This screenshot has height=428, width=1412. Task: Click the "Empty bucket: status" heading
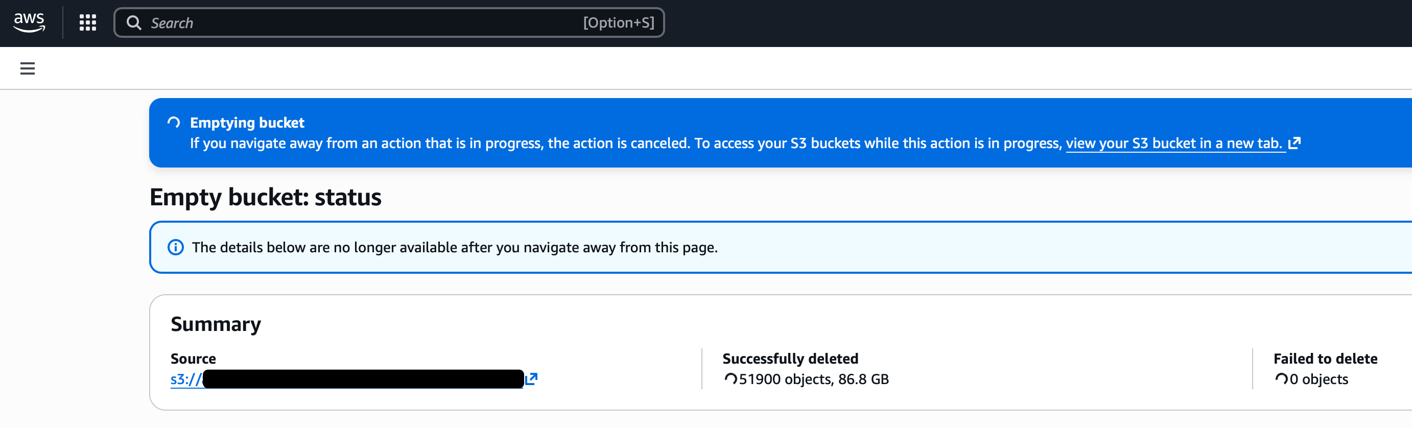click(265, 197)
